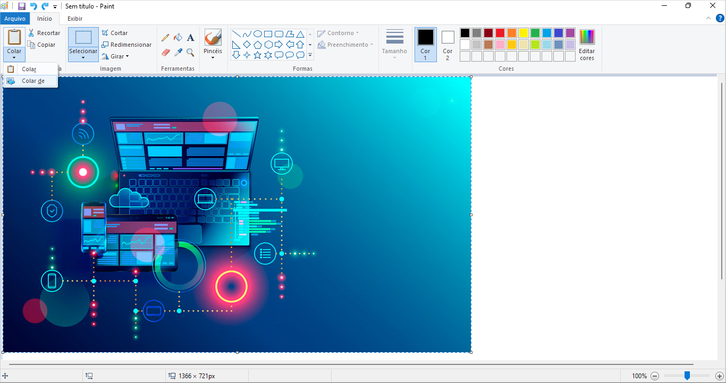Click the zoom slider handle

(x=687, y=376)
